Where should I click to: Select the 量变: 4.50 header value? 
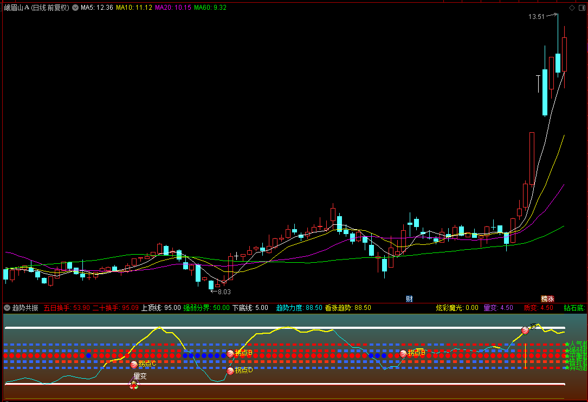pos(499,308)
